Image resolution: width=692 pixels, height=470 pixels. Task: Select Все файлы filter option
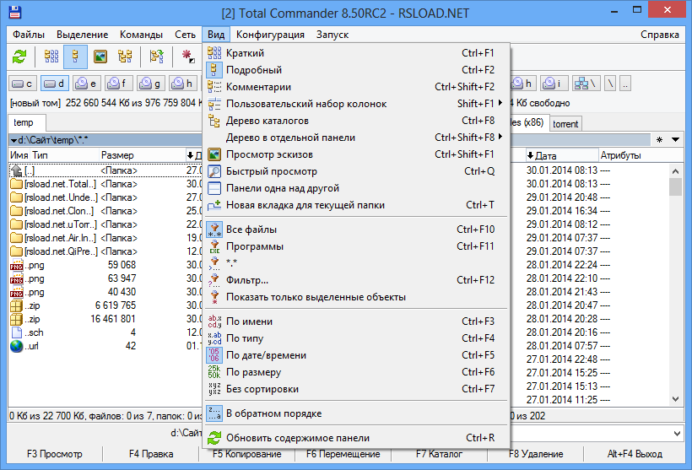(x=356, y=230)
